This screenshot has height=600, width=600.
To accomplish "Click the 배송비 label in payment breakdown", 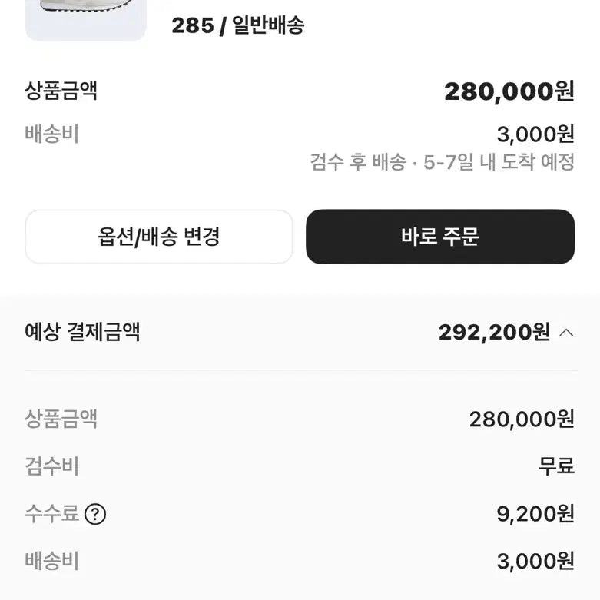I will (x=52, y=561).
